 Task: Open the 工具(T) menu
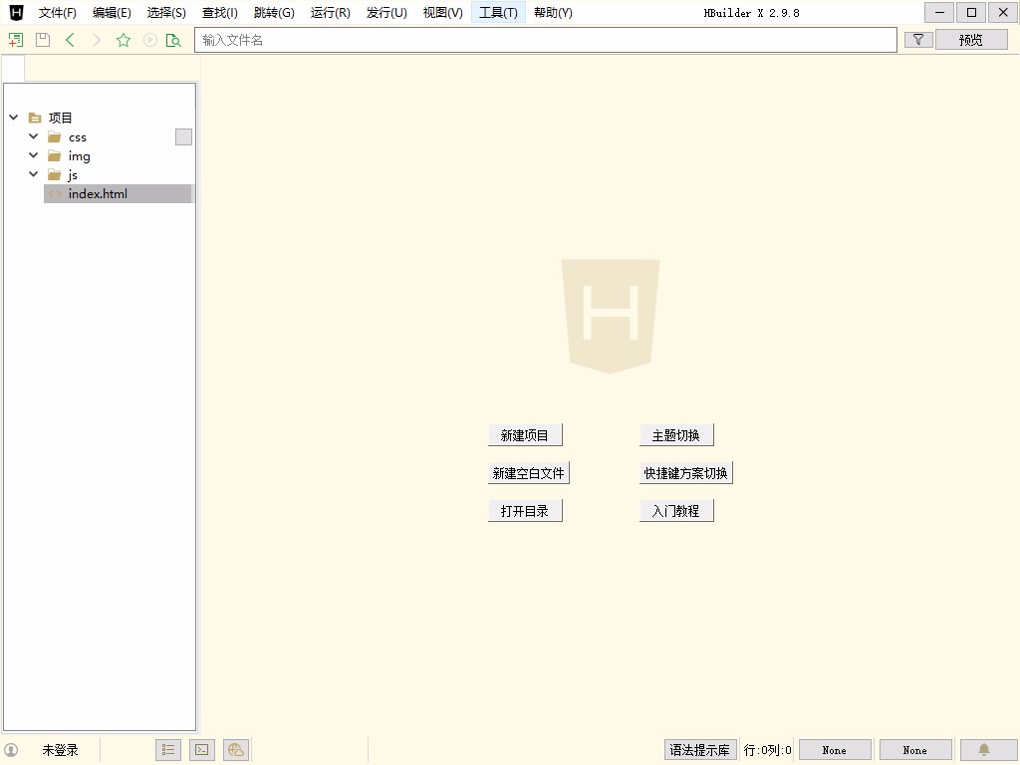[498, 12]
